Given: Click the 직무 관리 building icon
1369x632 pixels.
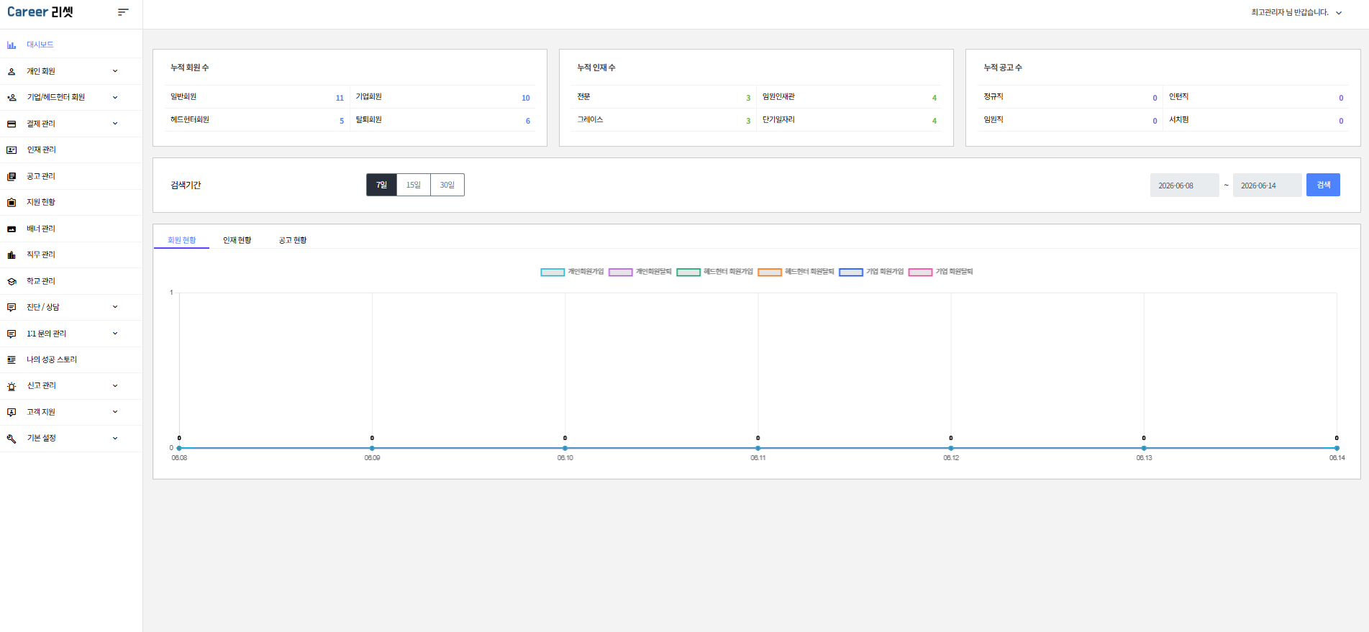Looking at the screenshot, I should click(12, 255).
